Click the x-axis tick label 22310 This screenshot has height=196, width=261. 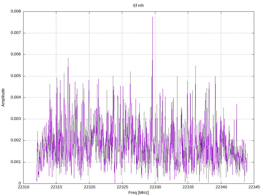[x=23, y=187]
